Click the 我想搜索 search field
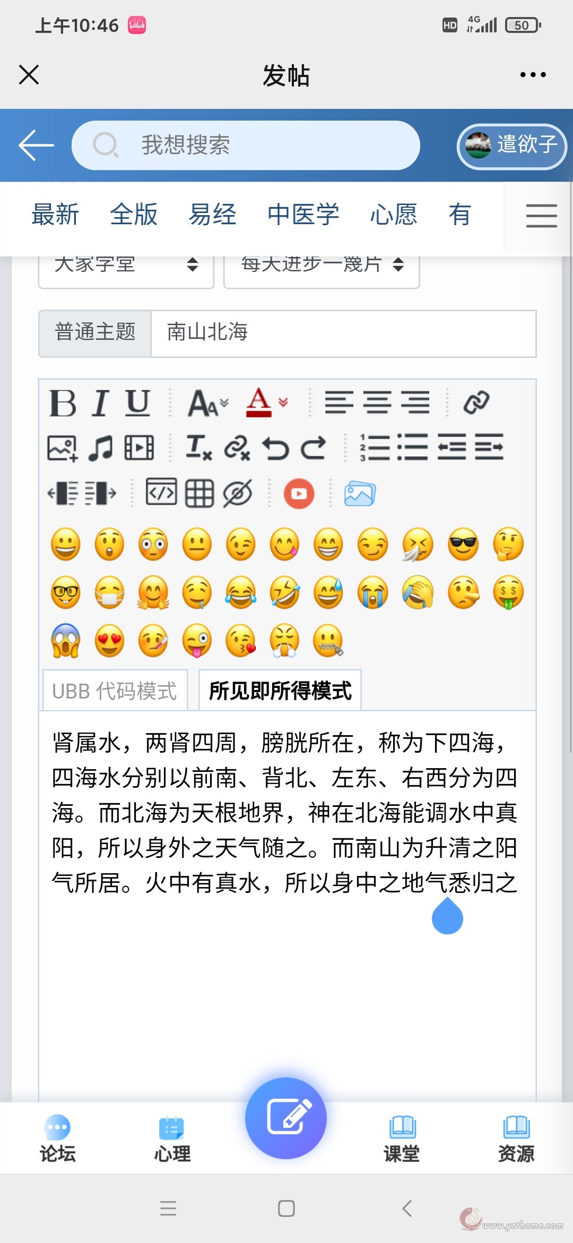573x1243 pixels. point(246,145)
